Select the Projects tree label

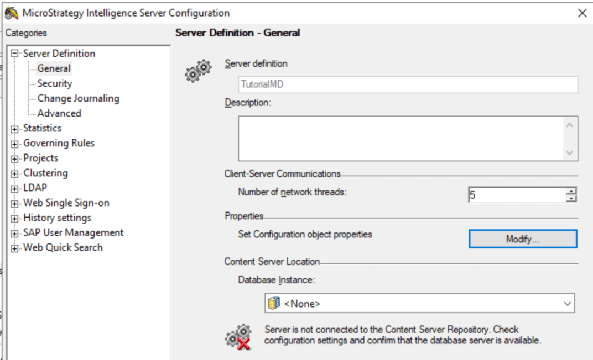[40, 158]
